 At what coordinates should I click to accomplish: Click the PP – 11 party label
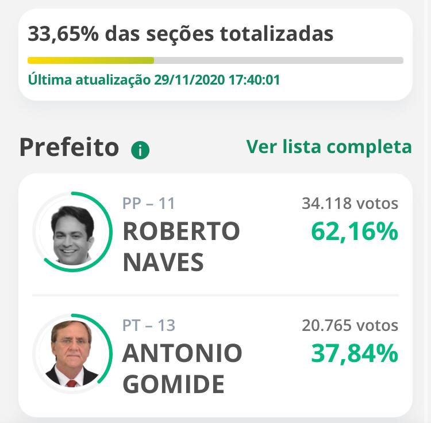pyautogui.click(x=148, y=203)
